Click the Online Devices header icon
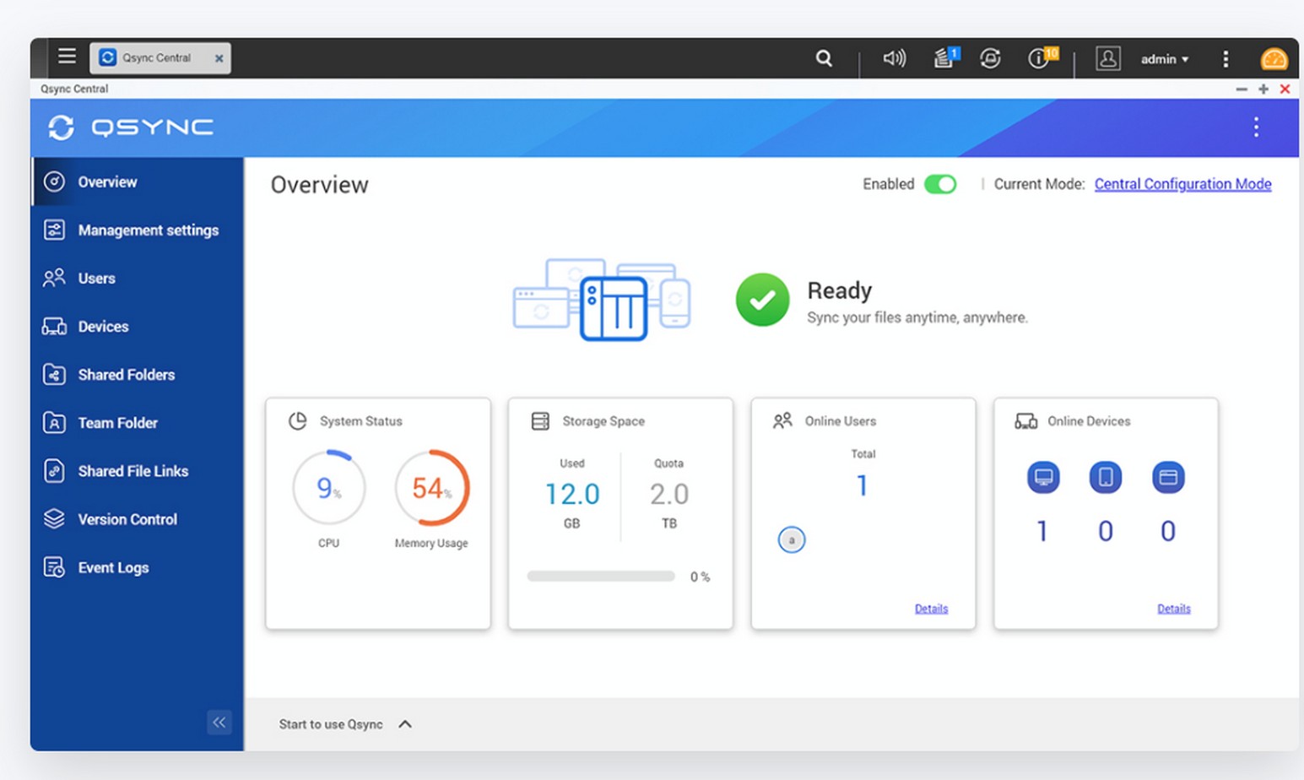The image size is (1304, 780). click(x=1026, y=420)
